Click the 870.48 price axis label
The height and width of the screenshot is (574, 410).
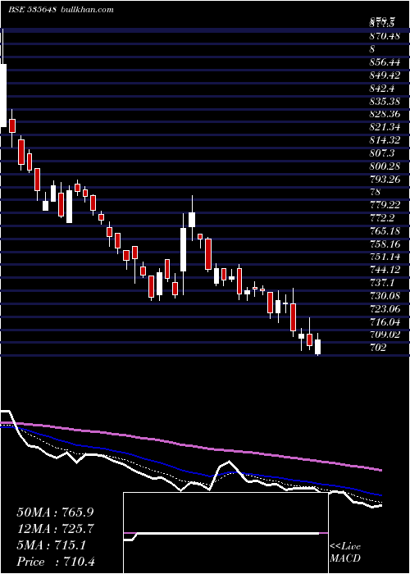coord(384,36)
